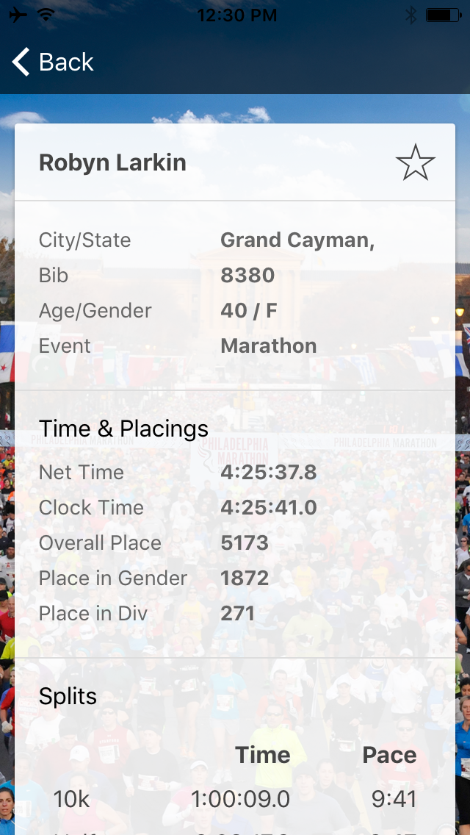The image size is (470, 835).
Task: Tap the Net Time 4:25:37.8 value
Action: tap(269, 473)
